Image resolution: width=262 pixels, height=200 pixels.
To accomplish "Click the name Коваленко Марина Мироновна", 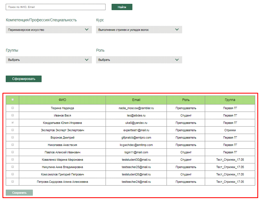I will [62, 160].
